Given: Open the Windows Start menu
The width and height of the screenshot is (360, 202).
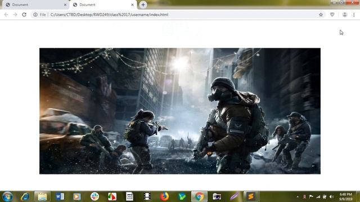Looking at the screenshot, I should 7,196.
